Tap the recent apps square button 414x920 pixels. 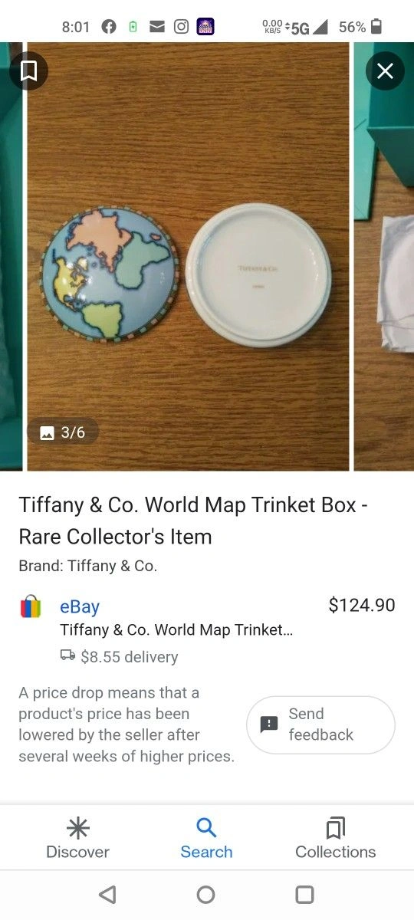[304, 895]
